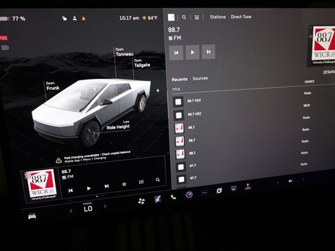Toggle Open Frunk on the vehicle

tap(53, 86)
